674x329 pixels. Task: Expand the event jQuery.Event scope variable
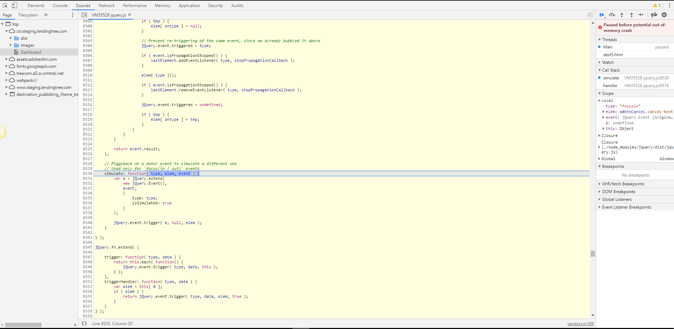tap(603, 117)
